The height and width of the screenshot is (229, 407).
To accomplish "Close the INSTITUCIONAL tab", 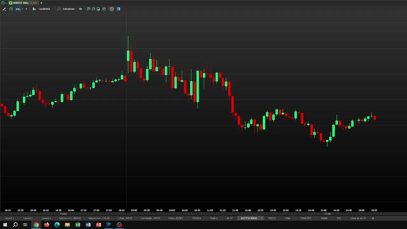I will (262, 218).
